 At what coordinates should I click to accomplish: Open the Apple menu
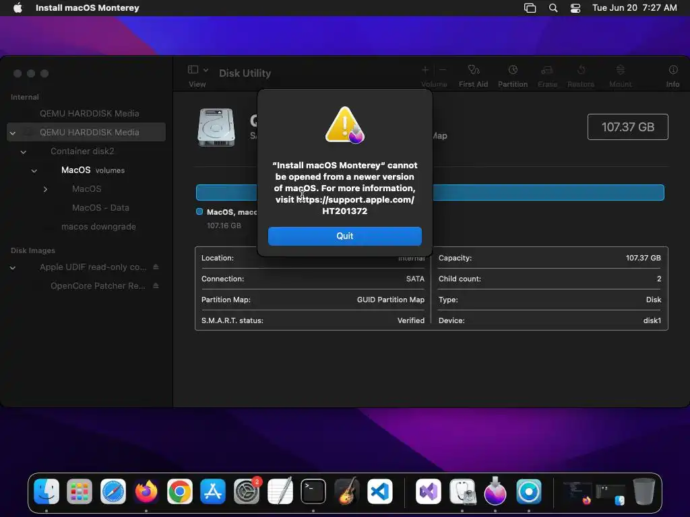(18, 7)
